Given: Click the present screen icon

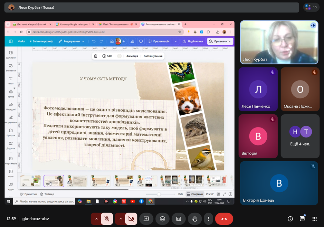Looking at the screenshot, I should 146,219.
